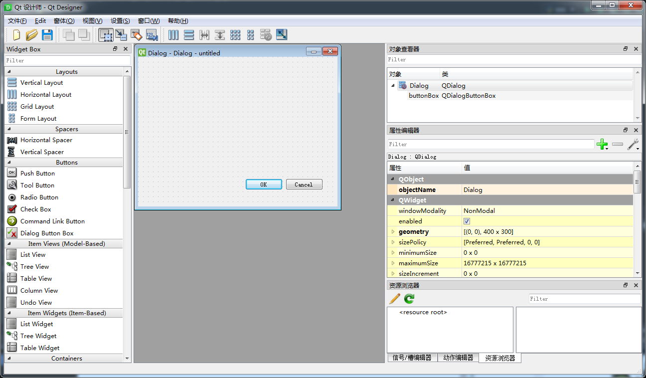
Task: Click the Adjust Size toolbar icon
Action: [281, 35]
